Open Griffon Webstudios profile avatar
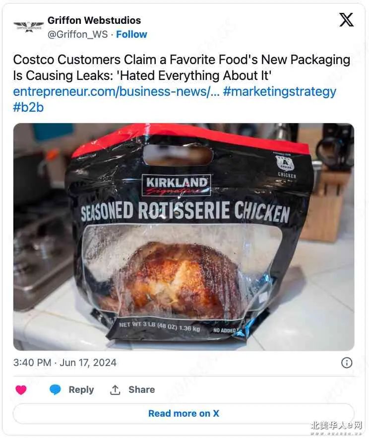369x439 pixels. click(29, 27)
